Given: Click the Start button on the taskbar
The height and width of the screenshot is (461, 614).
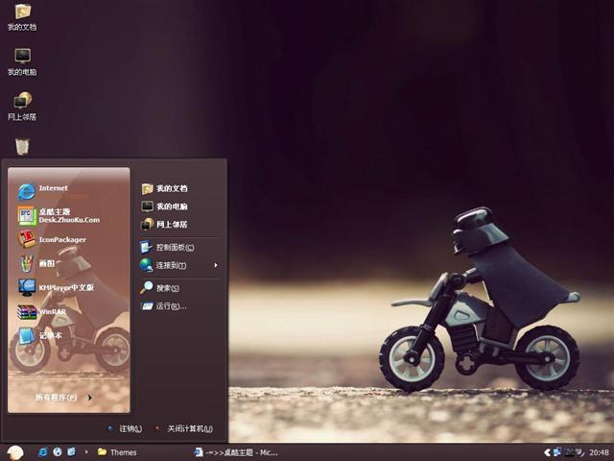Looking at the screenshot, I should coord(14,452).
